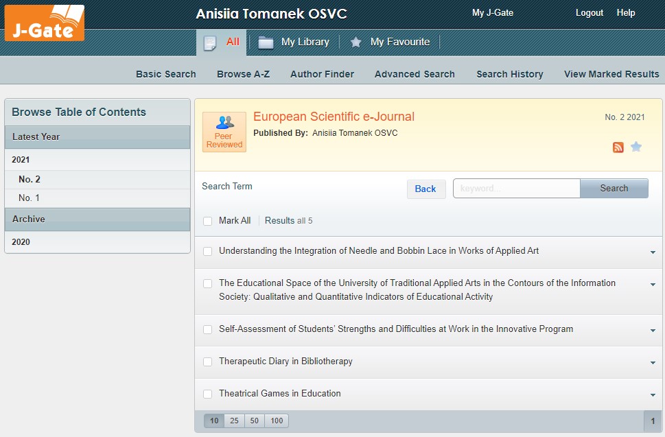Click the All document icon
This screenshot has width=665, height=437.
(x=211, y=43)
